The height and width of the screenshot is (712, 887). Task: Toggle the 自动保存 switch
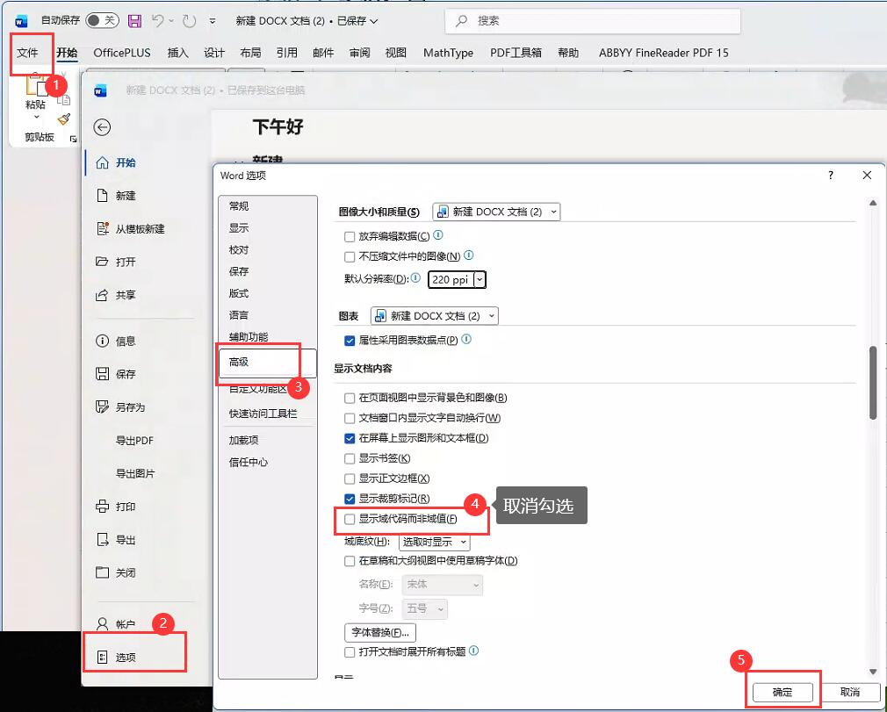[102, 20]
